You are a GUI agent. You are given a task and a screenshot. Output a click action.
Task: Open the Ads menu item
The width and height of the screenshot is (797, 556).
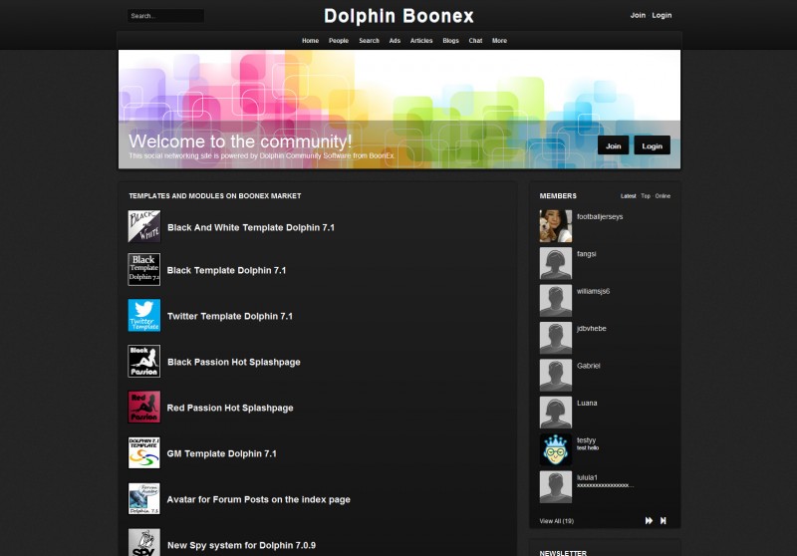pyautogui.click(x=395, y=41)
